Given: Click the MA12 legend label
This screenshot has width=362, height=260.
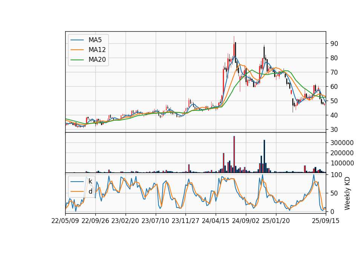Looking at the screenshot, I should pos(97,50).
